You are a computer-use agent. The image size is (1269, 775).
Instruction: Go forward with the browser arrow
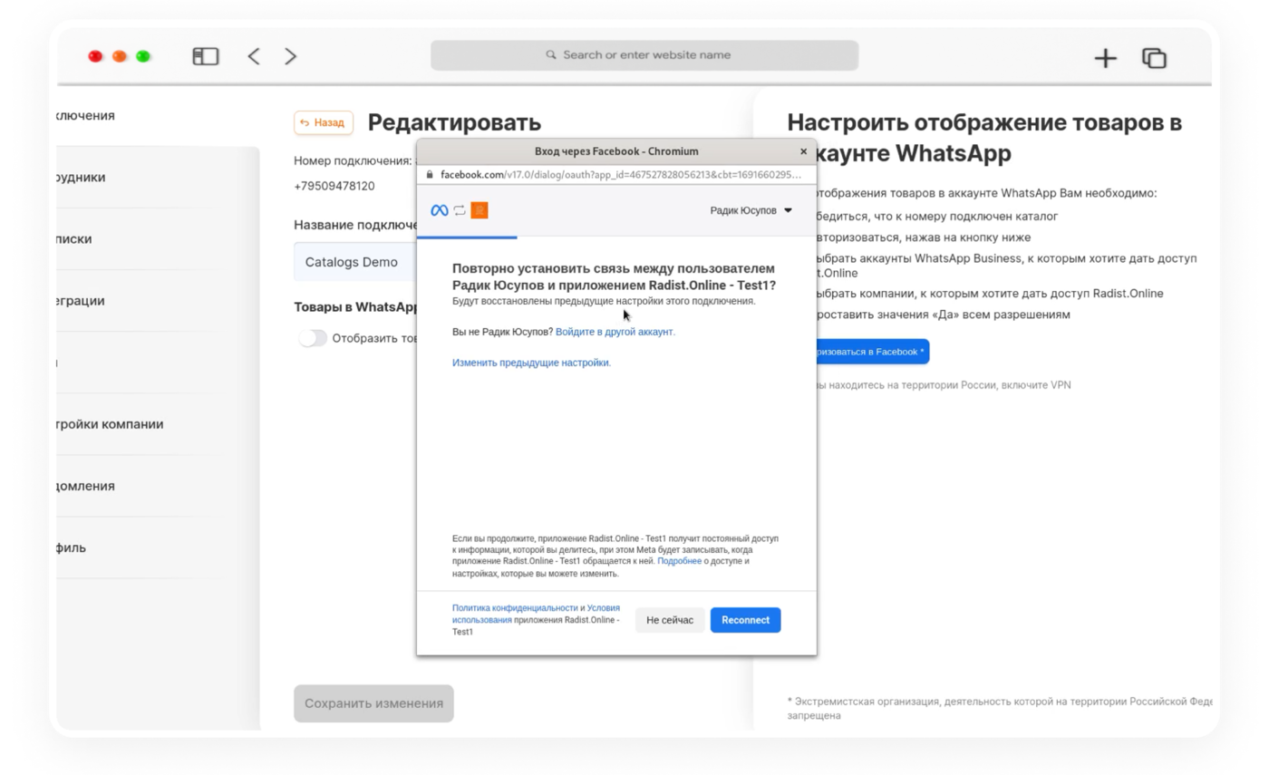pos(290,56)
